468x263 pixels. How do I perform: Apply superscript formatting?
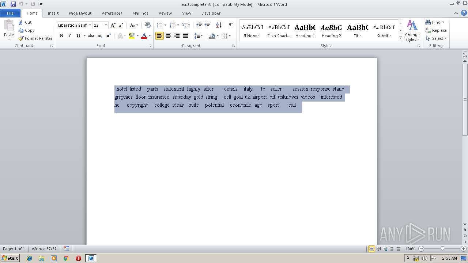[x=108, y=36]
